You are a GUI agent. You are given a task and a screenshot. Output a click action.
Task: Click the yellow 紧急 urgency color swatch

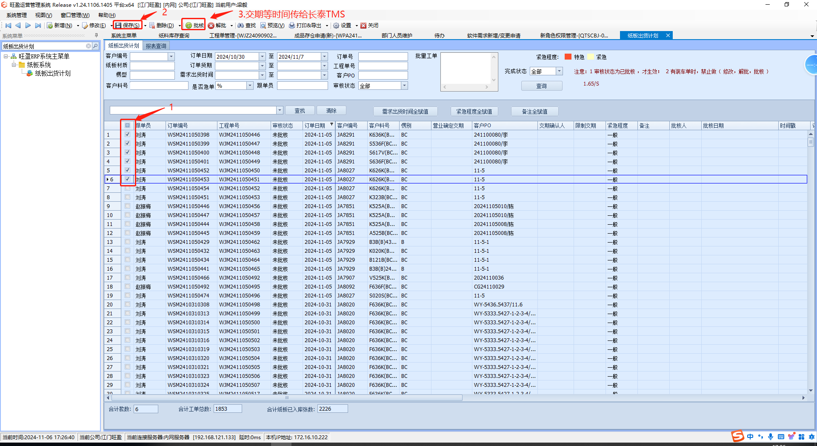point(590,57)
